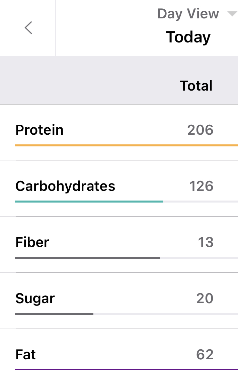Click the Fat total value 62
238x370 pixels.
pyautogui.click(x=205, y=354)
